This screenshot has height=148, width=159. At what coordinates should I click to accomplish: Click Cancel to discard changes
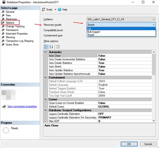pos(148,144)
